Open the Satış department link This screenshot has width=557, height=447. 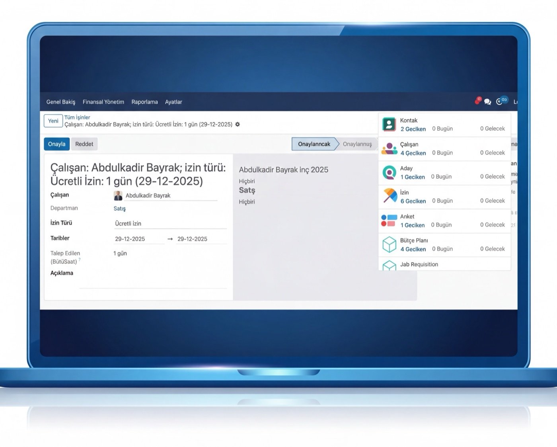pyautogui.click(x=119, y=209)
